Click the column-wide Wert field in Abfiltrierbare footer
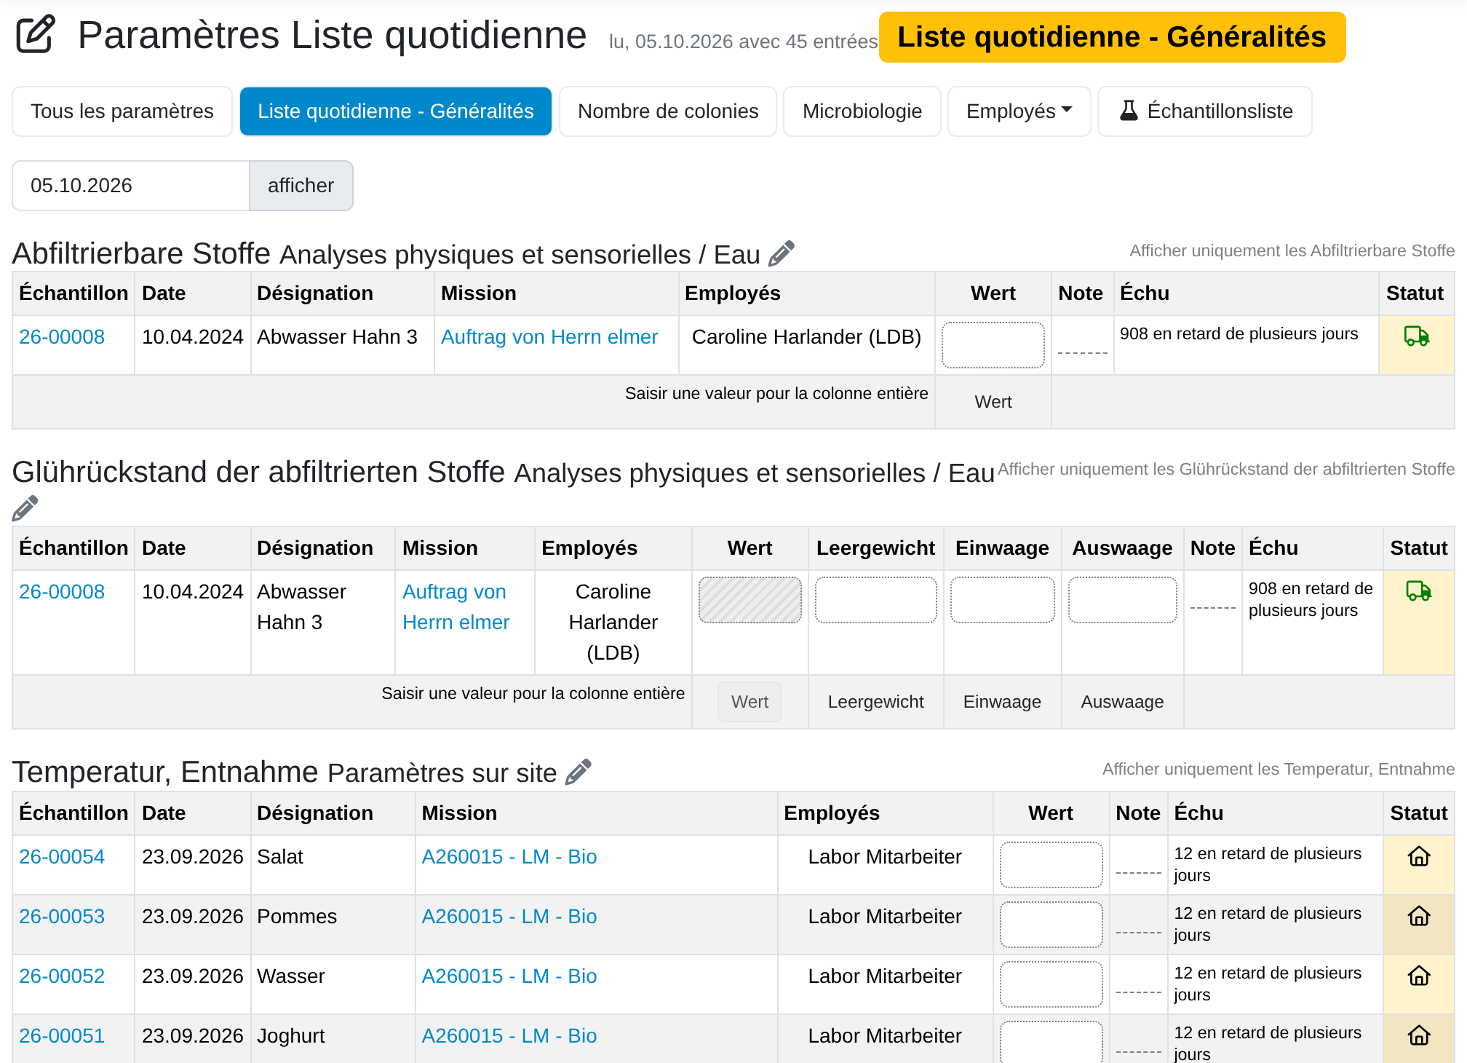This screenshot has height=1063, width=1467. point(993,402)
